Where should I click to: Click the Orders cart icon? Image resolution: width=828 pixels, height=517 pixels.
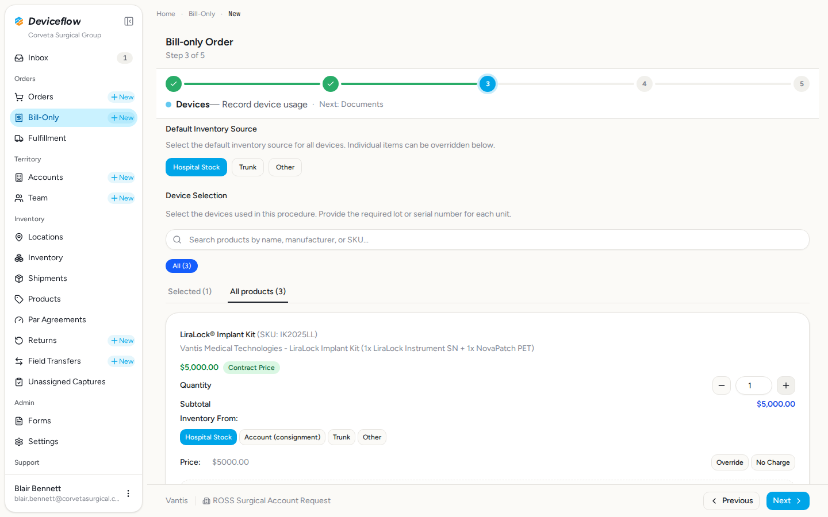19,97
